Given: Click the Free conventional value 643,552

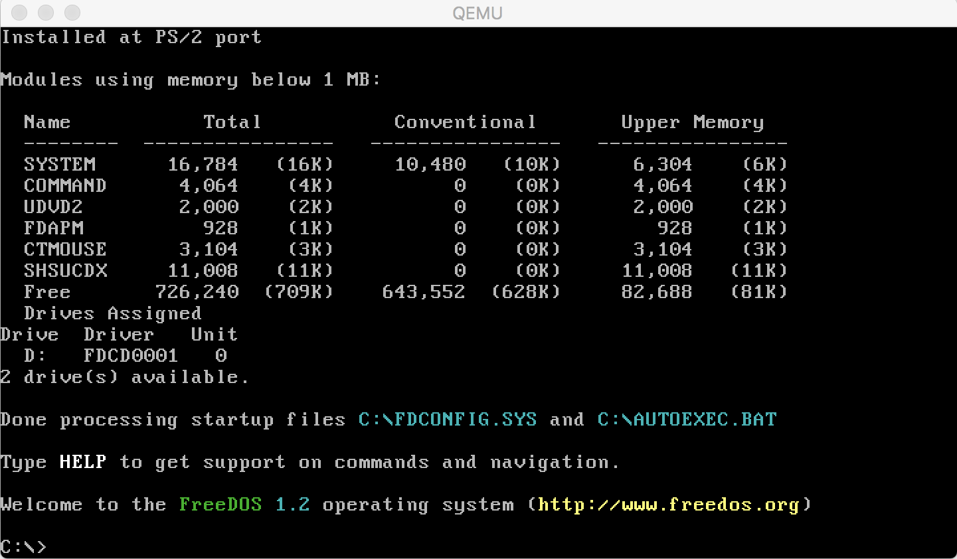Looking at the screenshot, I should point(424,292).
